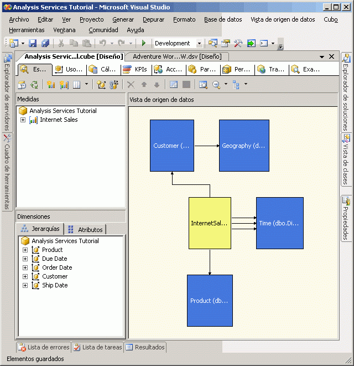Expand the Due Date dimension node

[25, 259]
